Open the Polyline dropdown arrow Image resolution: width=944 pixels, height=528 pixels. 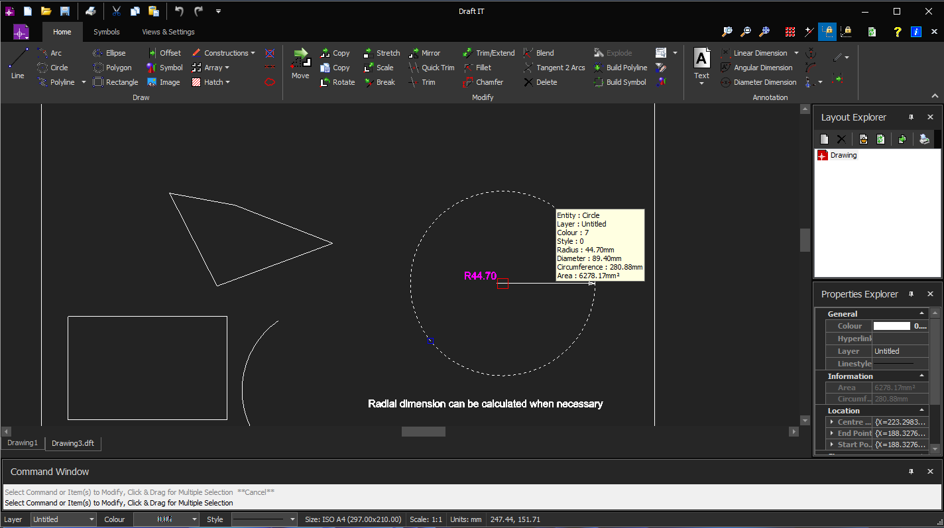[x=84, y=82]
